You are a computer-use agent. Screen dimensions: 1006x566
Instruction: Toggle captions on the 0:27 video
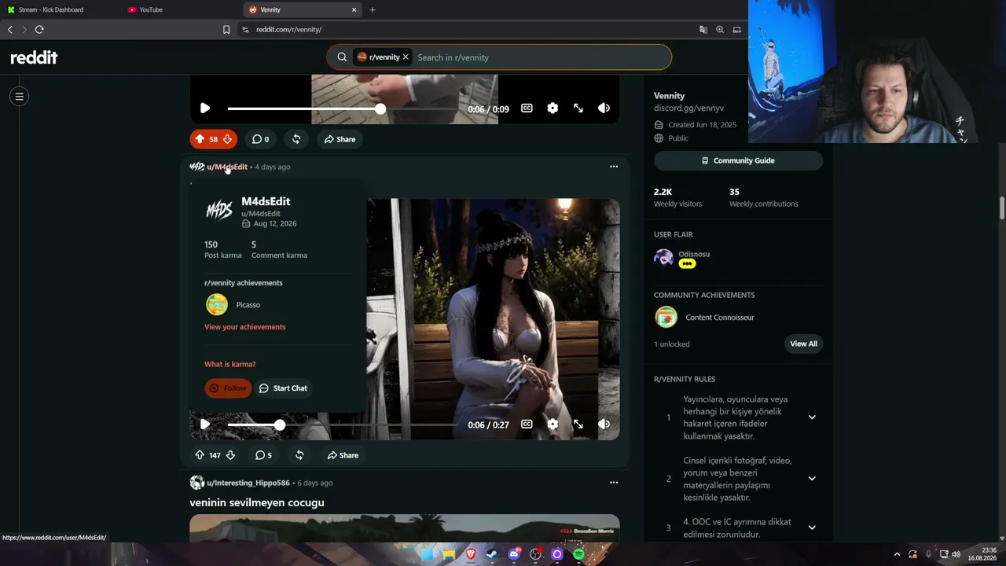[x=527, y=424]
